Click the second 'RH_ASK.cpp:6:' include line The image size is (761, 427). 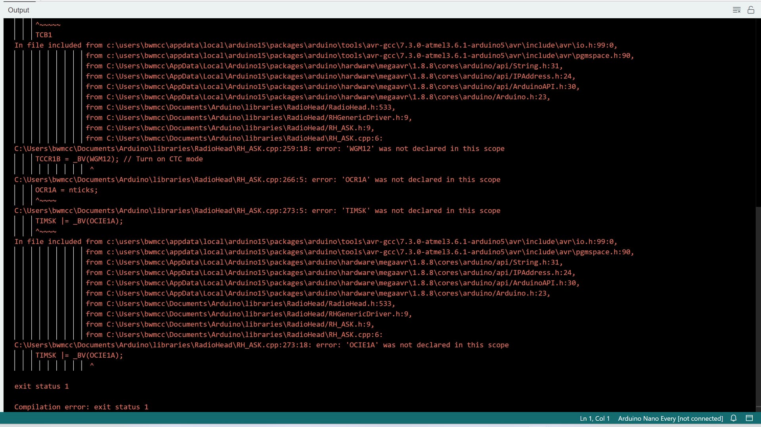[234, 335]
